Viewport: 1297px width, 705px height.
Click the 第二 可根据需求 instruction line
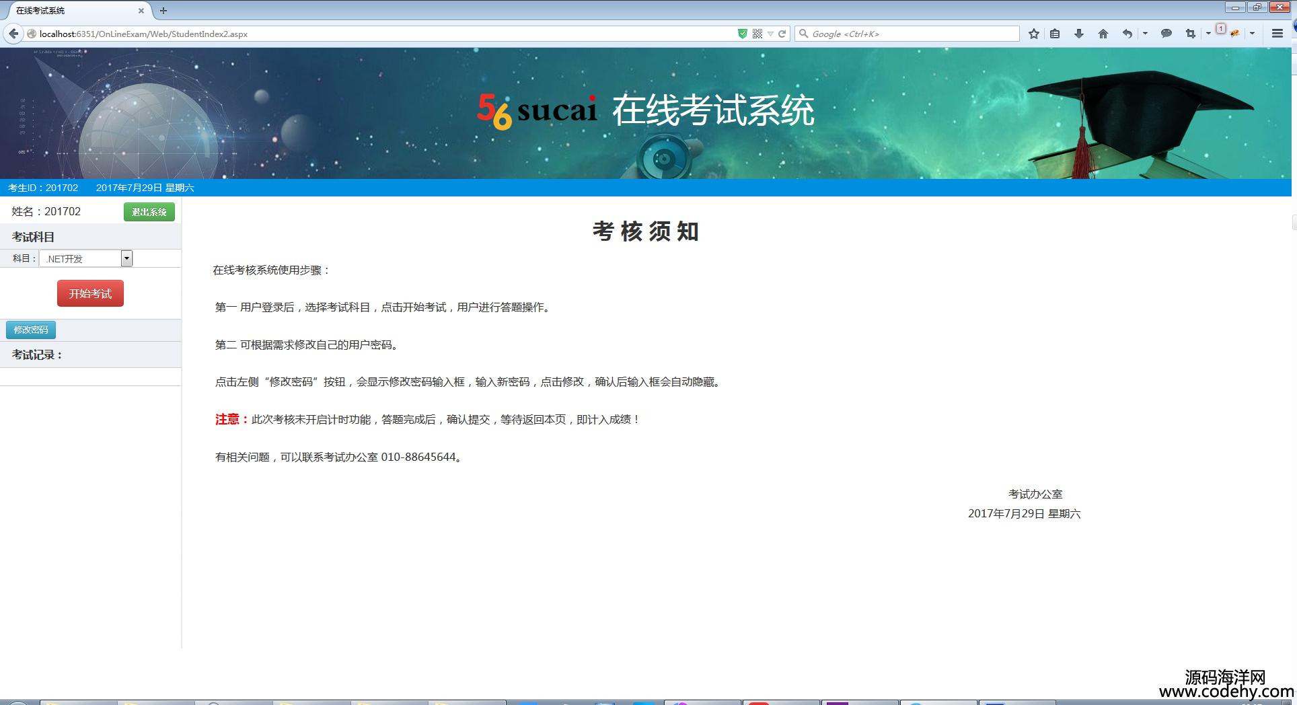point(307,344)
